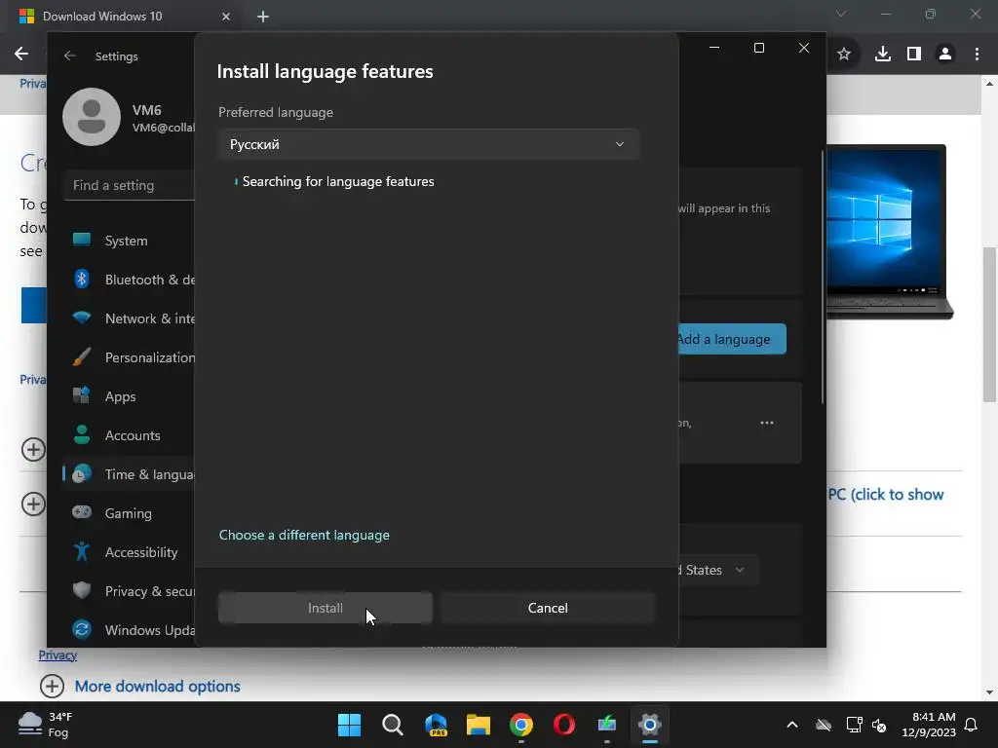This screenshot has height=748, width=998.
Task: Bookmark page with Chrome star icon
Action: (x=844, y=55)
